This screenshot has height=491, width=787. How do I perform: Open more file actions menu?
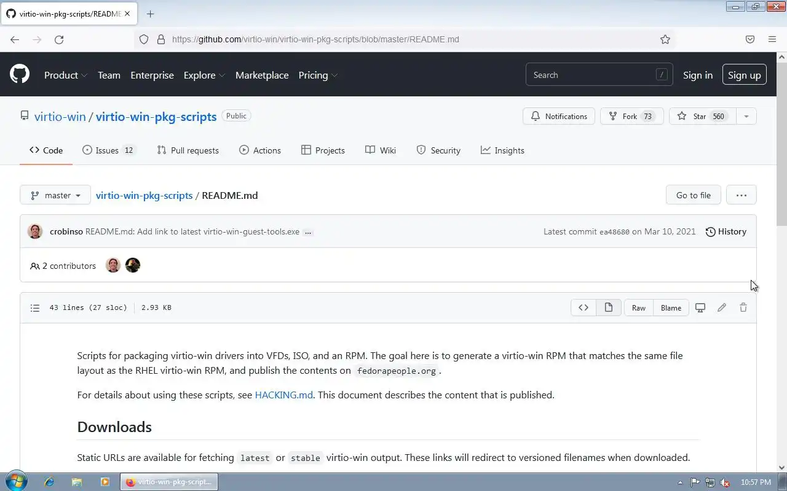742,195
